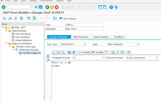Image resolution: width=161 pixels, height=101 pixels.
Task: Open the Help menu
Action: (69, 1)
